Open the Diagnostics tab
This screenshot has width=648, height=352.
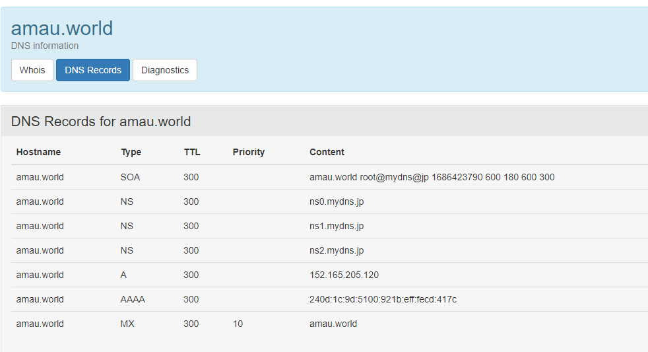165,70
